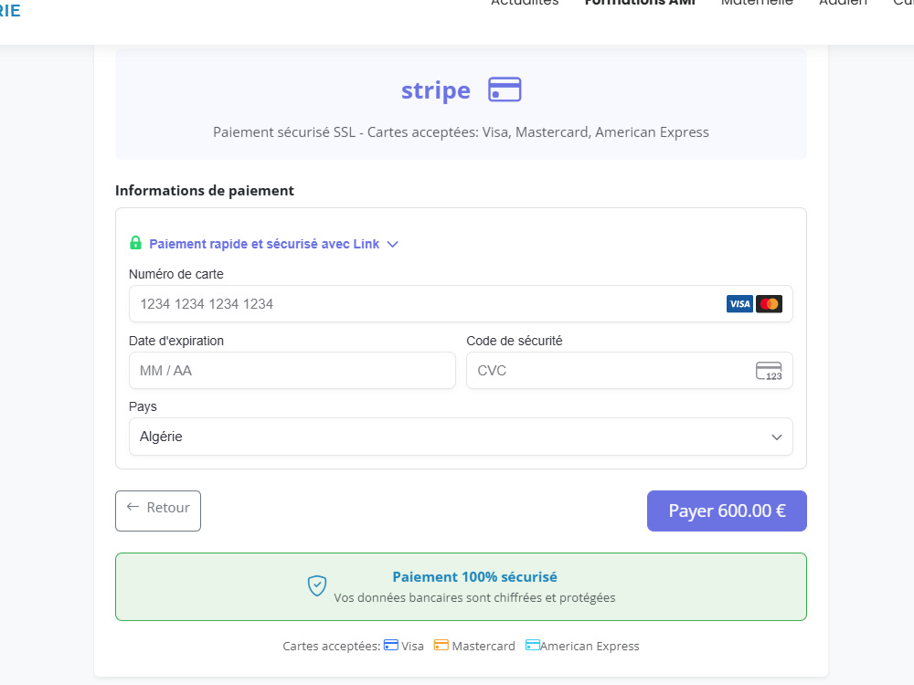Screen dimensions: 914x685
Task: Open the Pays country dropdown
Action: click(461, 437)
